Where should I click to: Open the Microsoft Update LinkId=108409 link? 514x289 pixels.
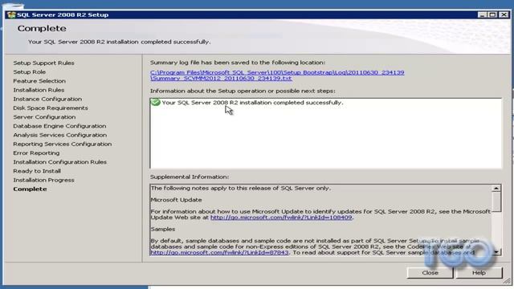pos(281,218)
